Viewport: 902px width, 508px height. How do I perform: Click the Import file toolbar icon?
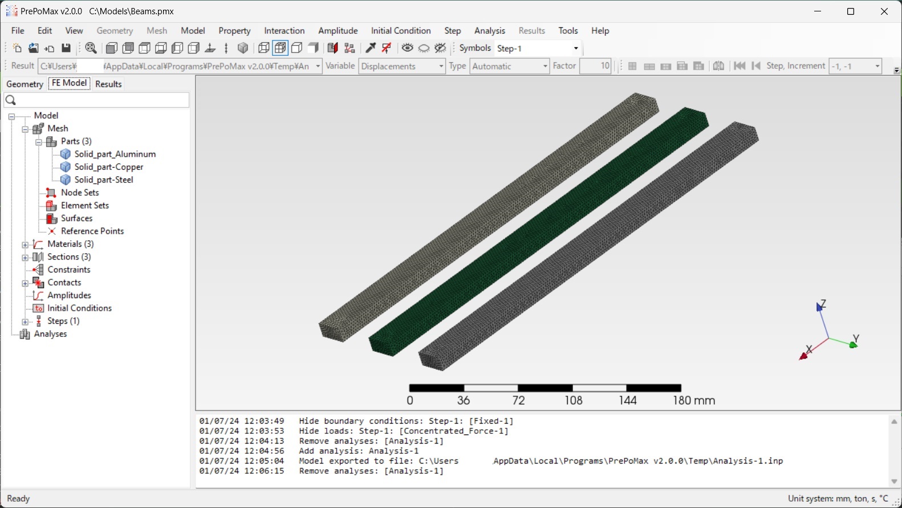[x=50, y=48]
